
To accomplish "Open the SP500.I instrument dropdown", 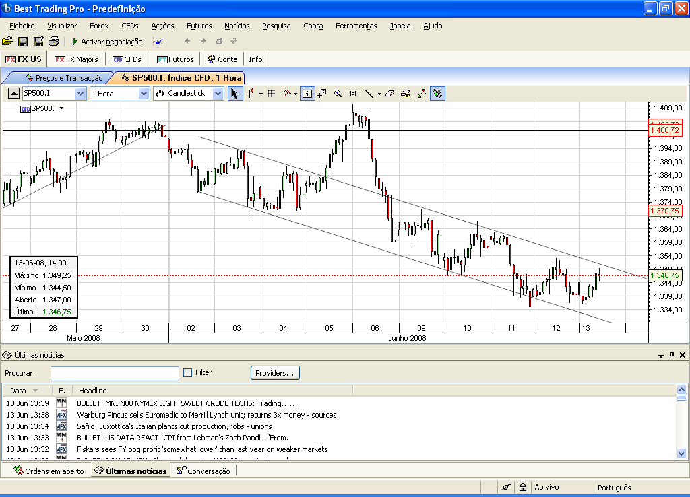I will tap(80, 93).
